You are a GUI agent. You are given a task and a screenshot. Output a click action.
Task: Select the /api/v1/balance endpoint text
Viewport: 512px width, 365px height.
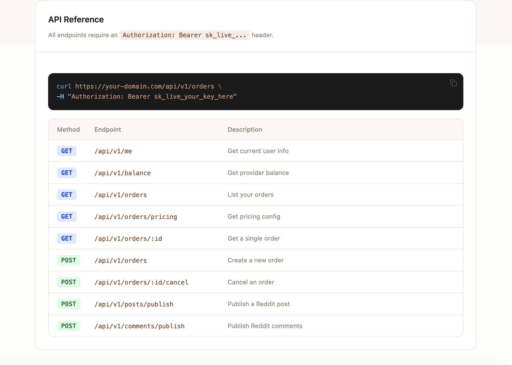point(123,173)
